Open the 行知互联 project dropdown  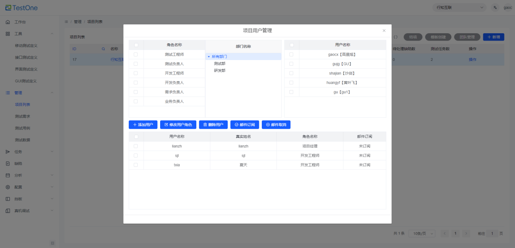[x=460, y=7]
